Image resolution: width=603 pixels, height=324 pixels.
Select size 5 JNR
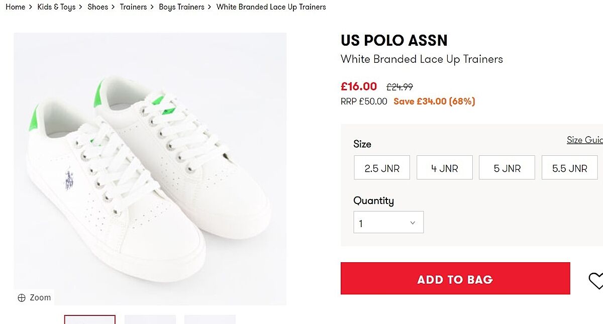click(507, 168)
